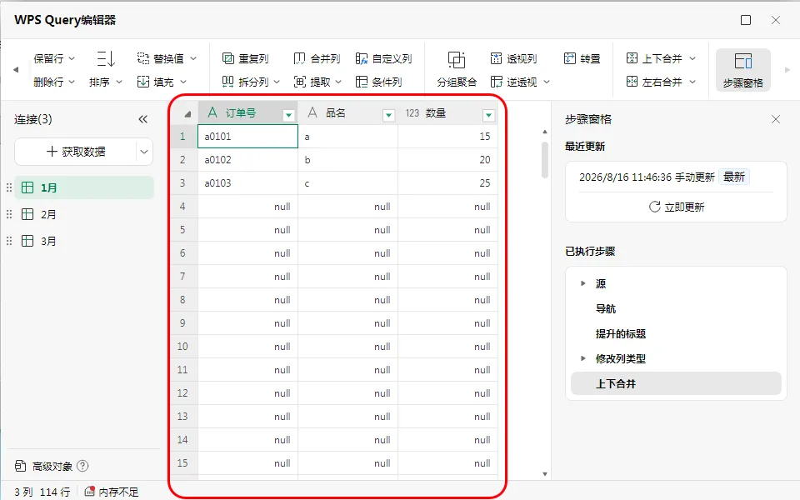Expand the 修改列类型 step
800x500 pixels.
tap(583, 358)
